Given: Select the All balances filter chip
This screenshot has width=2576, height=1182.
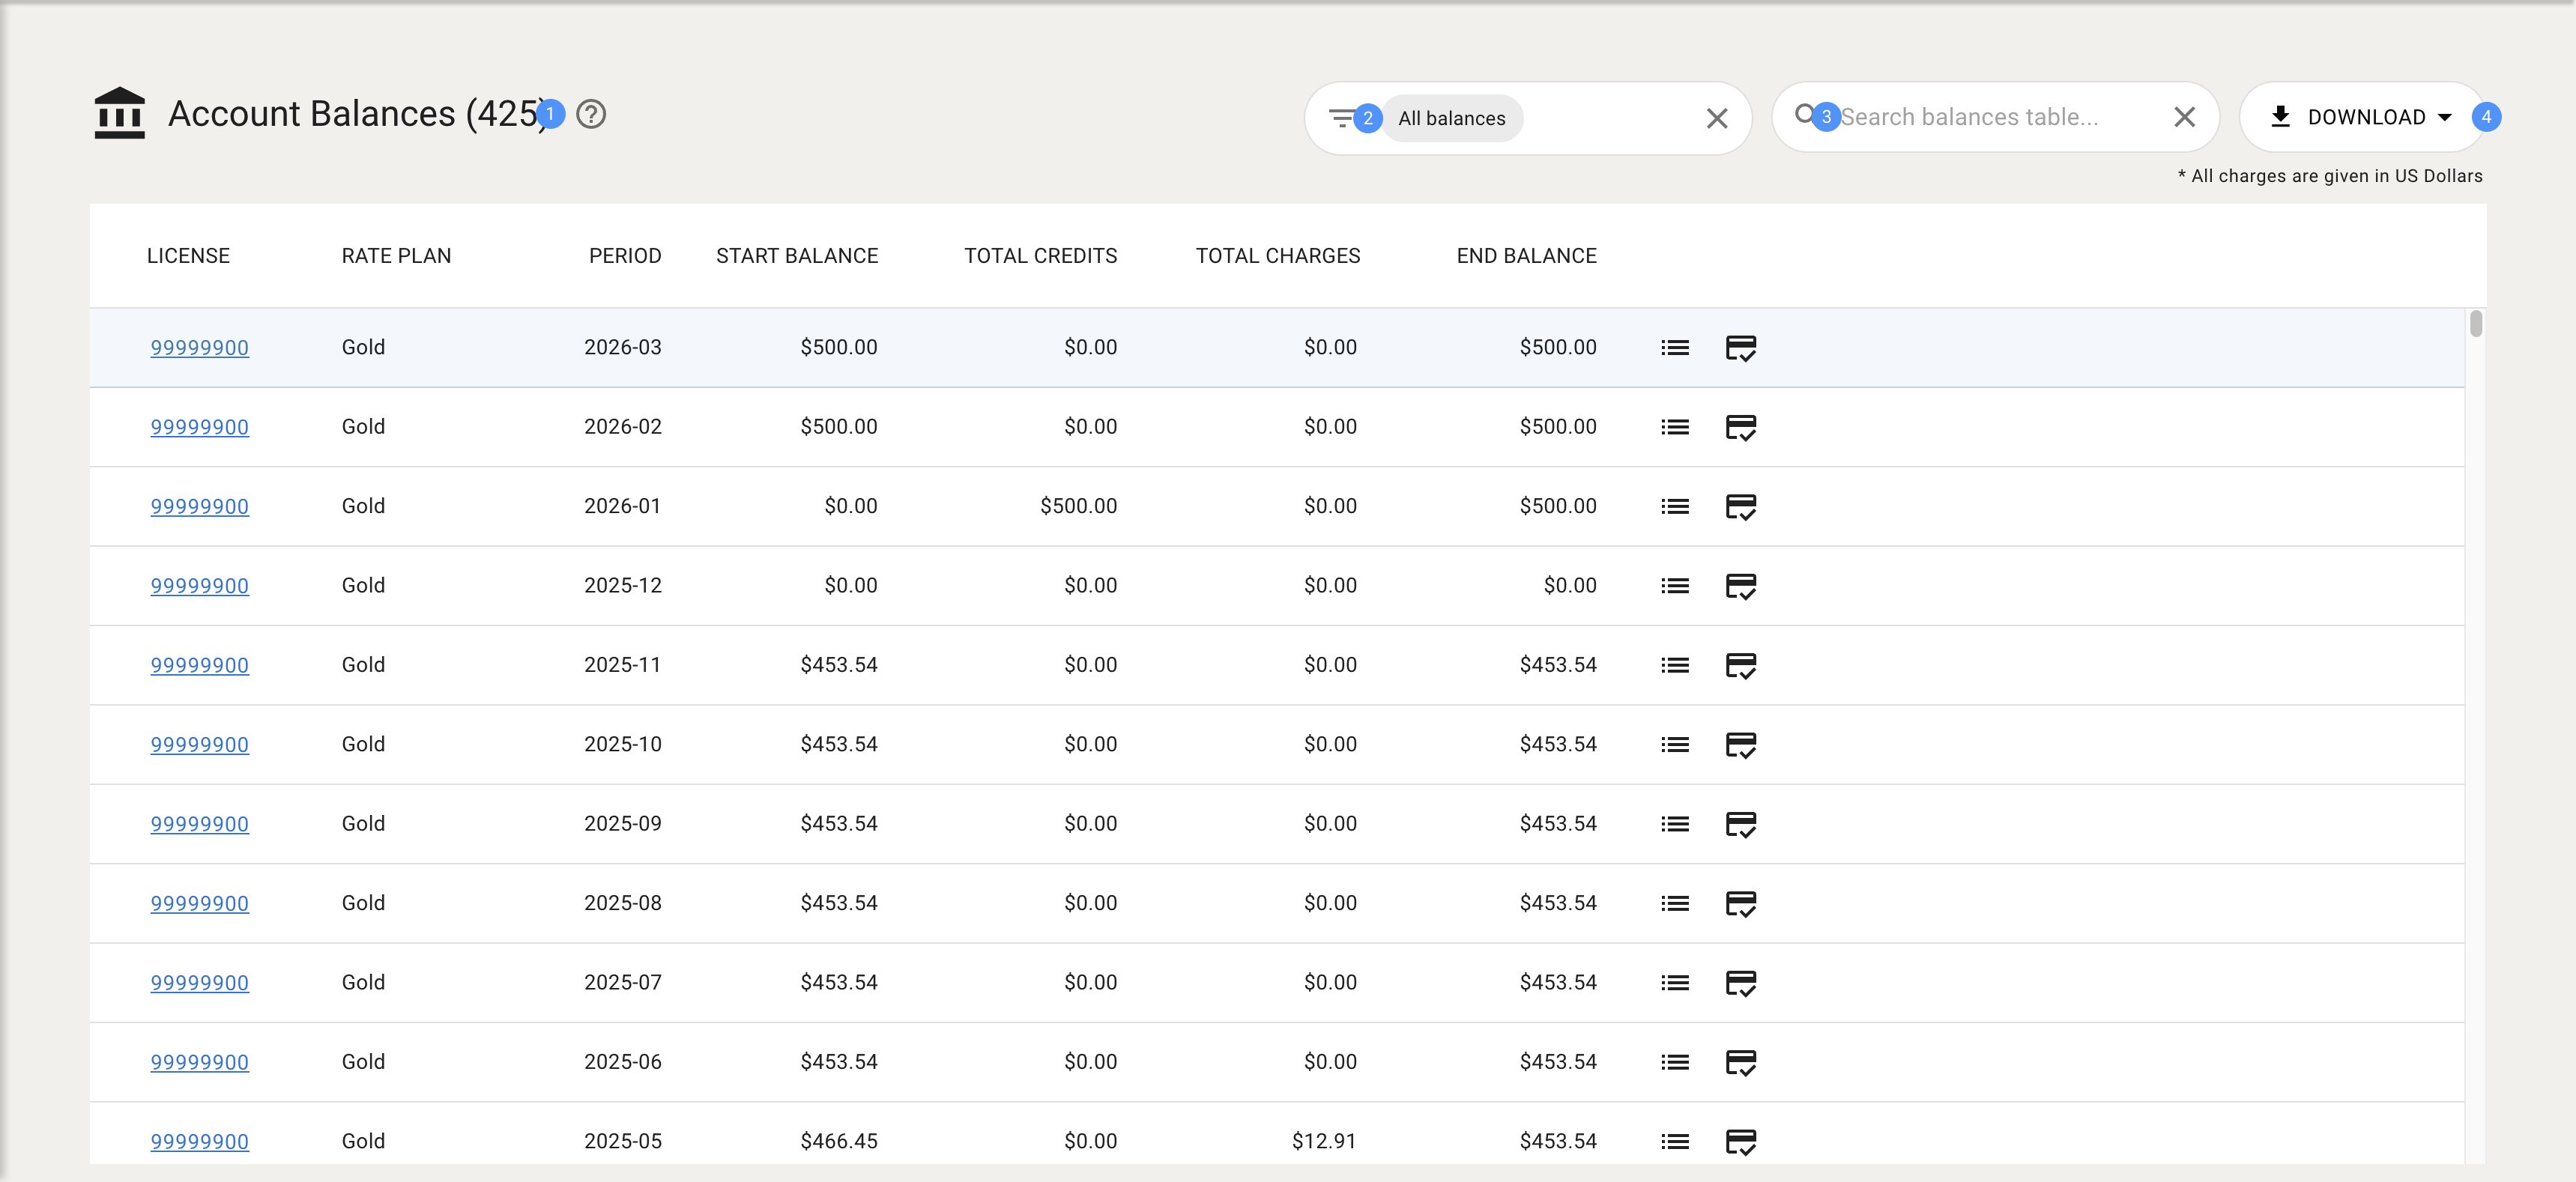Looking at the screenshot, I should pyautogui.click(x=1451, y=118).
